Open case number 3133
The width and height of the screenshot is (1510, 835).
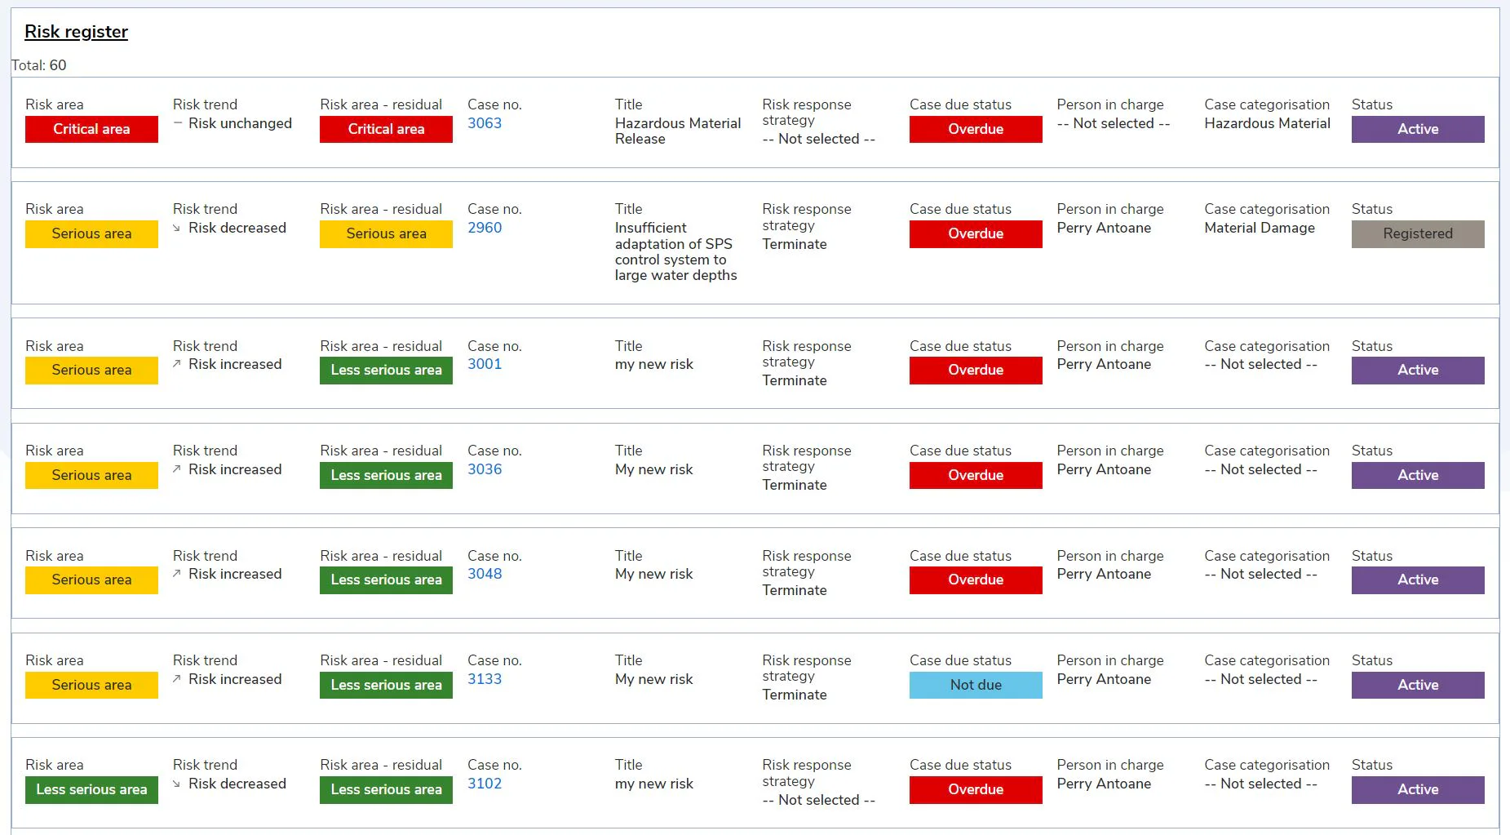tap(485, 679)
